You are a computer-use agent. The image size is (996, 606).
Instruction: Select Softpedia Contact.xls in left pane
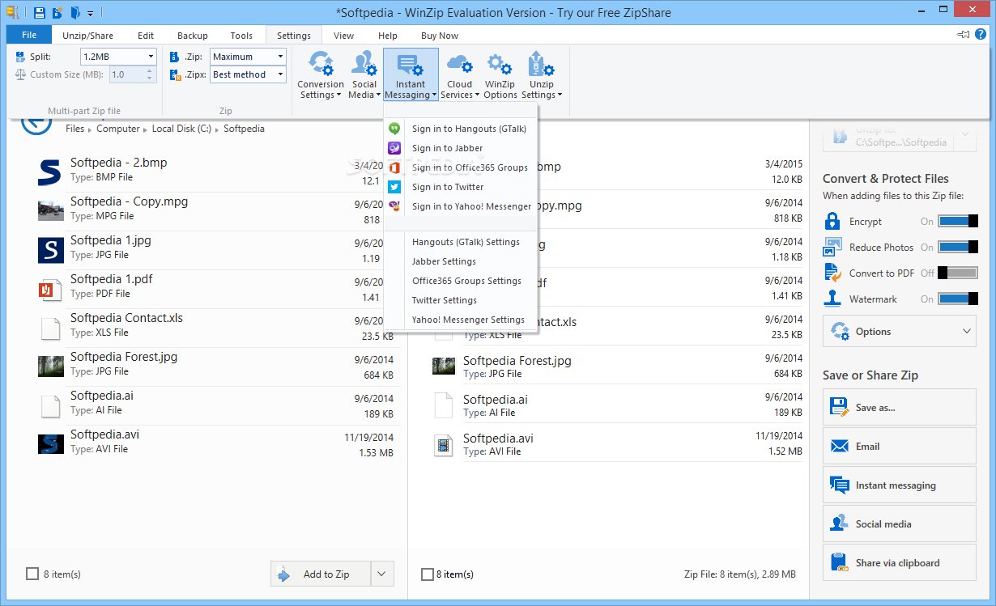coord(216,328)
